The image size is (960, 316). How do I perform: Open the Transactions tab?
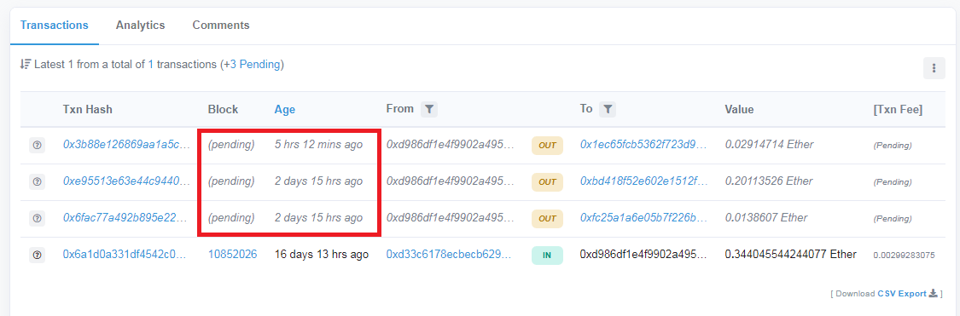point(55,26)
